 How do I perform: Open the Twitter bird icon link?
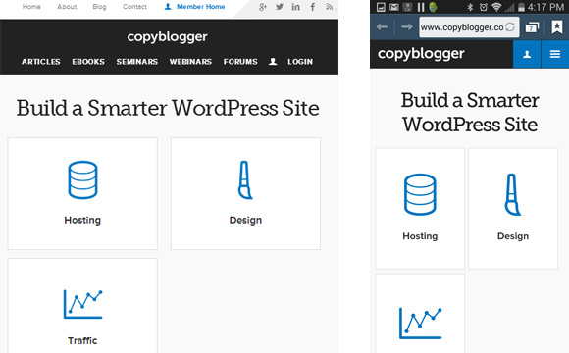pyautogui.click(x=279, y=7)
